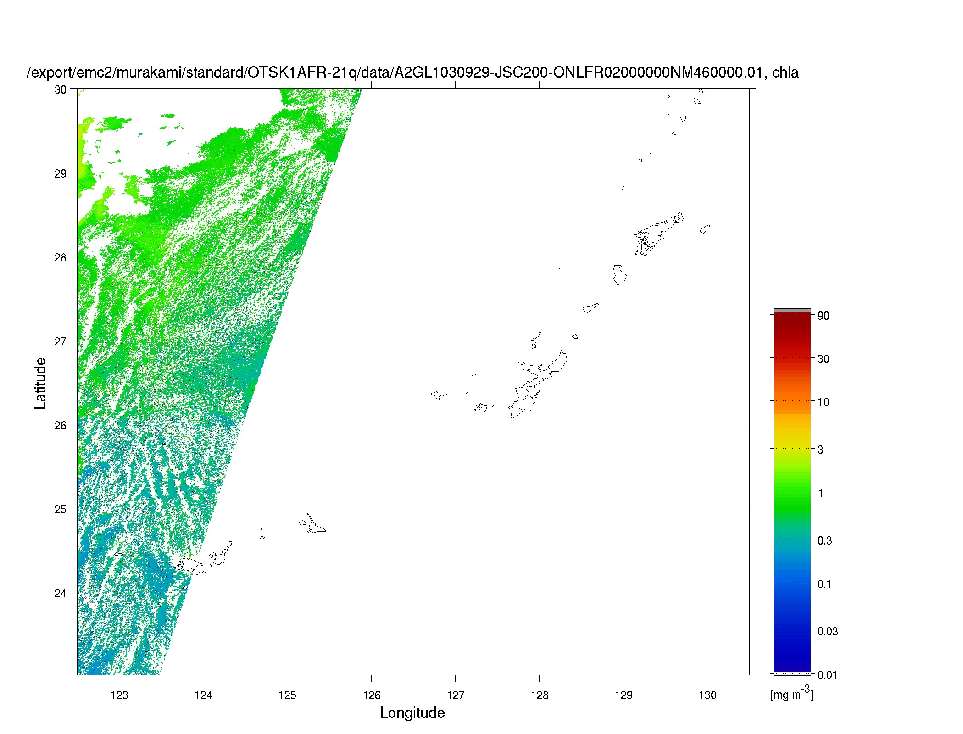Click colorbar label 0.1
The width and height of the screenshot is (963, 734).
[825, 584]
